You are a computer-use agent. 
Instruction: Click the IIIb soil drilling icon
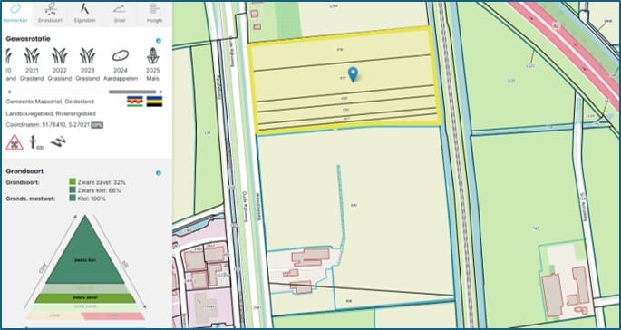pyautogui.click(x=37, y=142)
